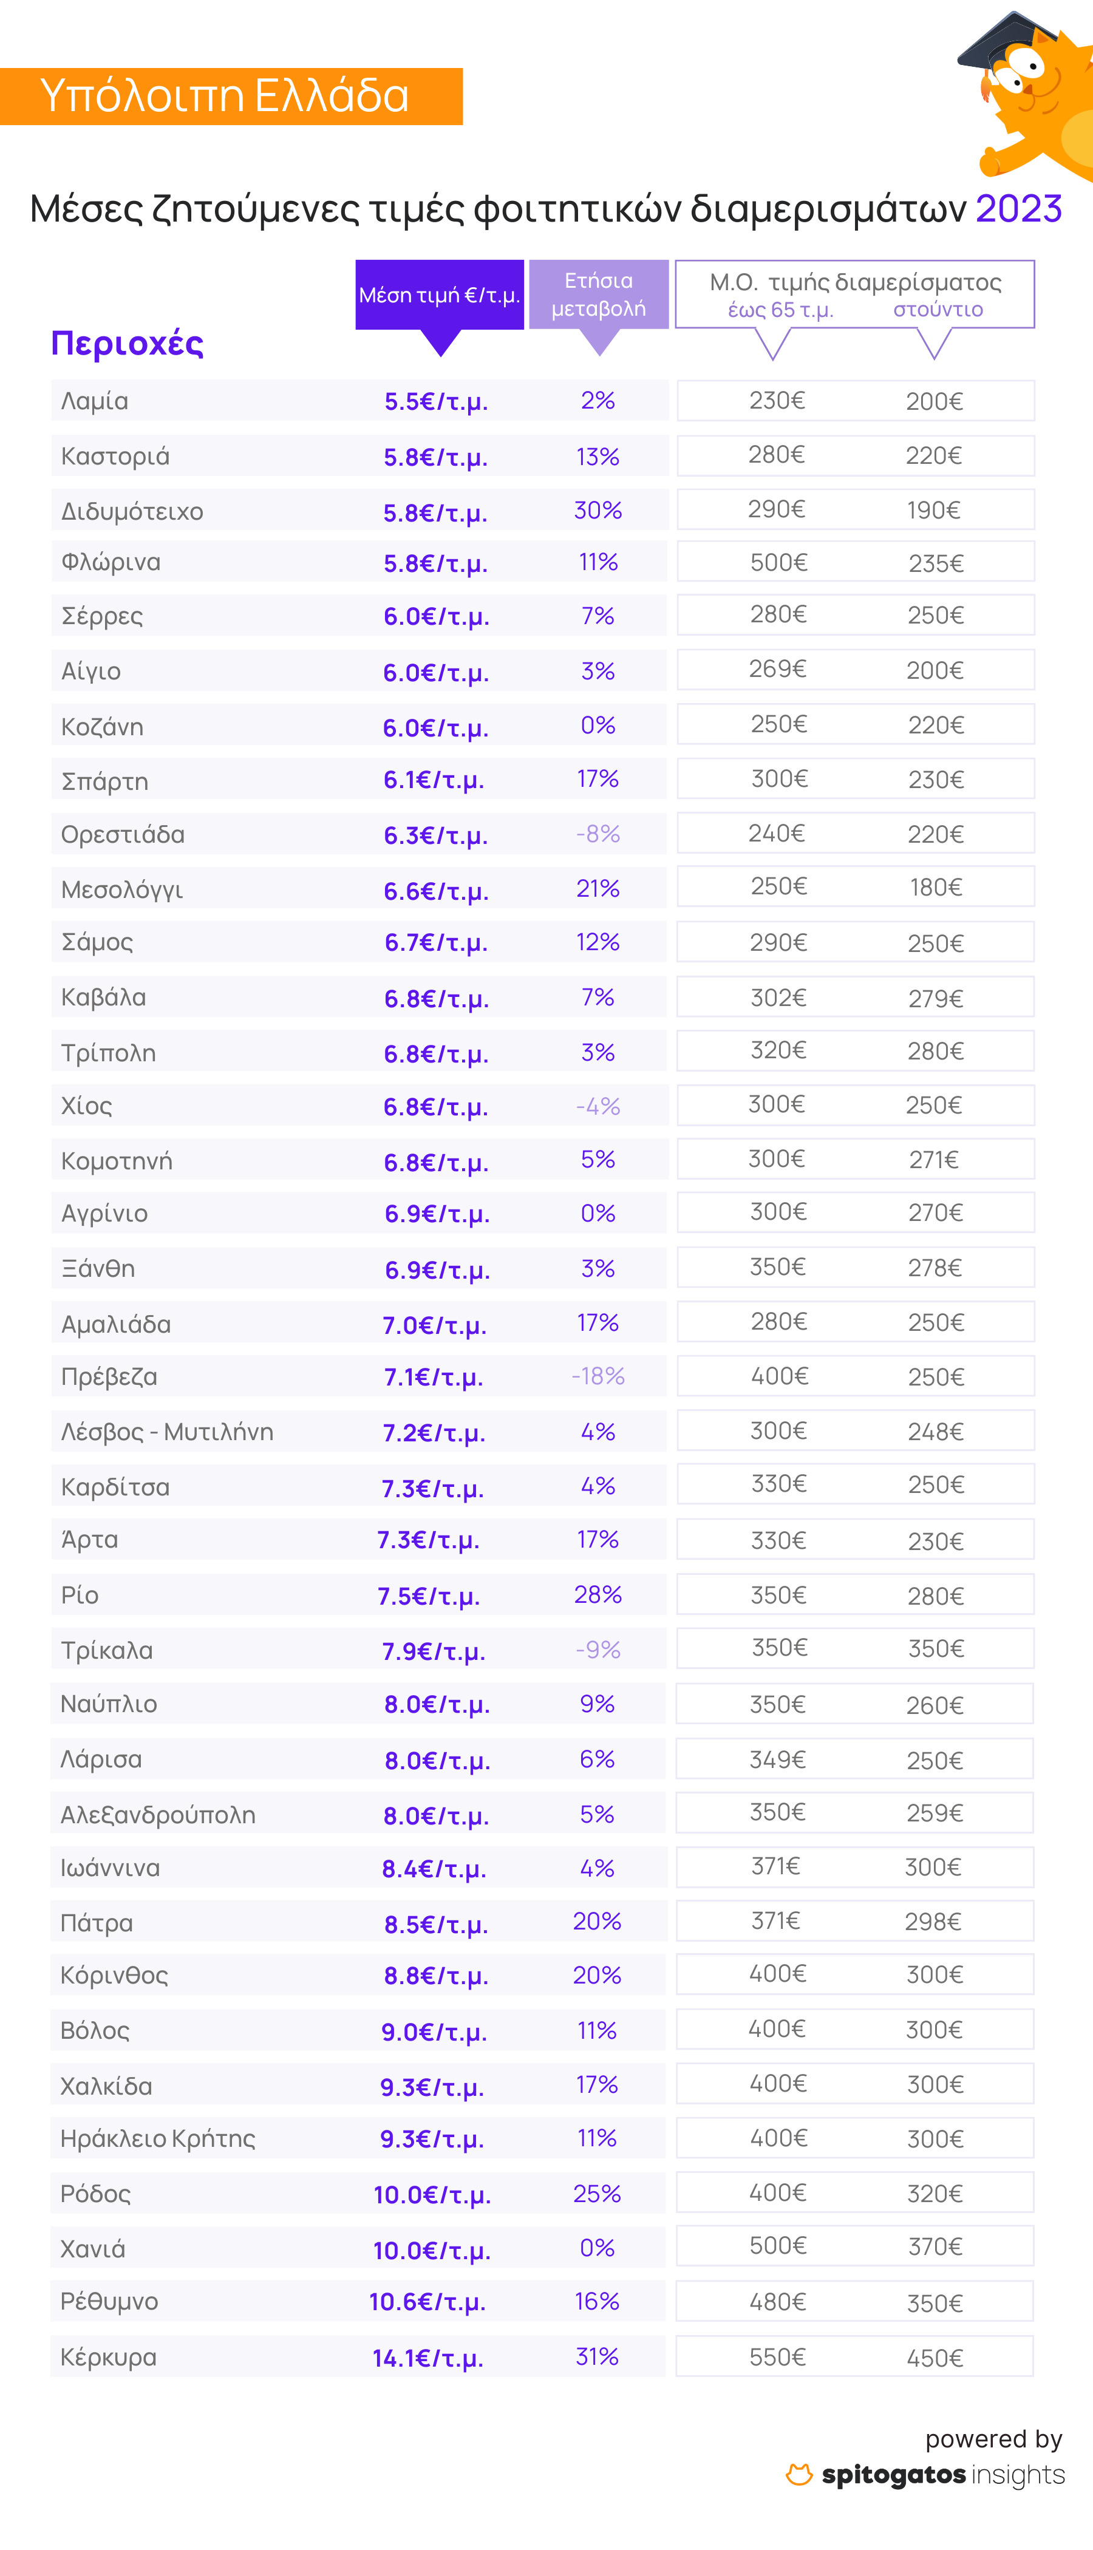Click the -18% change for Πρέβεζα
The height and width of the screenshot is (2550, 1093).
click(598, 1376)
